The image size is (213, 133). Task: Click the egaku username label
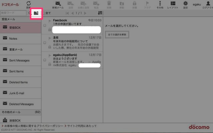197,4
